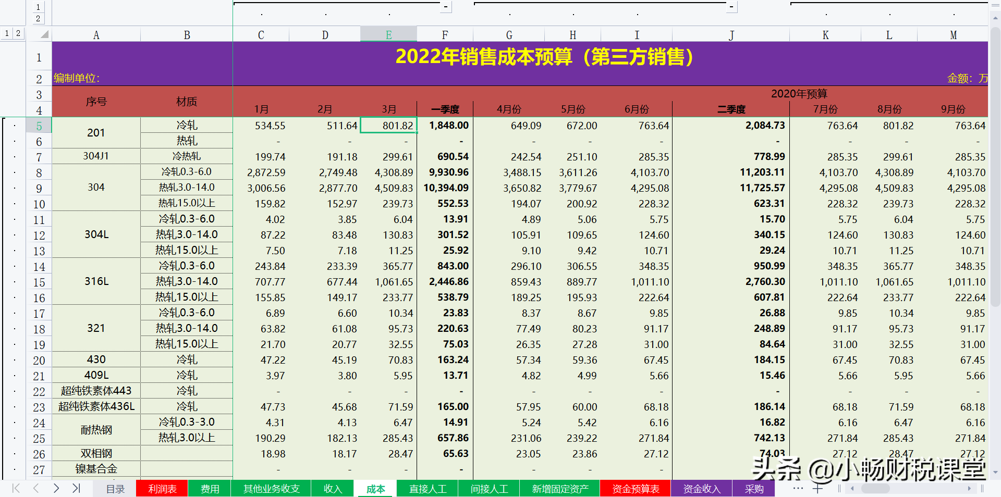Image resolution: width=1001 pixels, height=497 pixels.
Task: Jump to the last sheet icon
Action: point(76,489)
